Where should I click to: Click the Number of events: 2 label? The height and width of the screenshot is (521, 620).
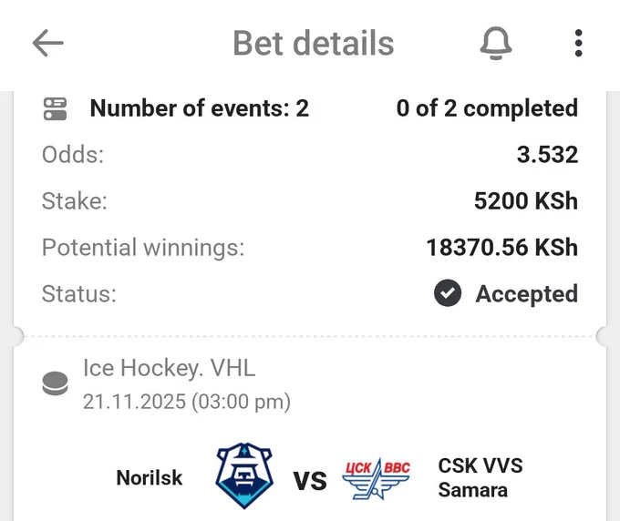click(x=200, y=108)
